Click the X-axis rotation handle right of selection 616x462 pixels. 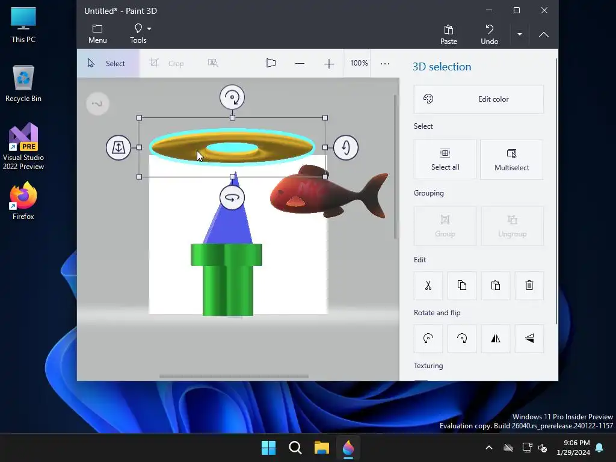pos(346,147)
